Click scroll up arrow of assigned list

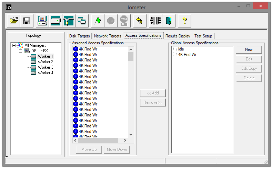(x=131, y=49)
